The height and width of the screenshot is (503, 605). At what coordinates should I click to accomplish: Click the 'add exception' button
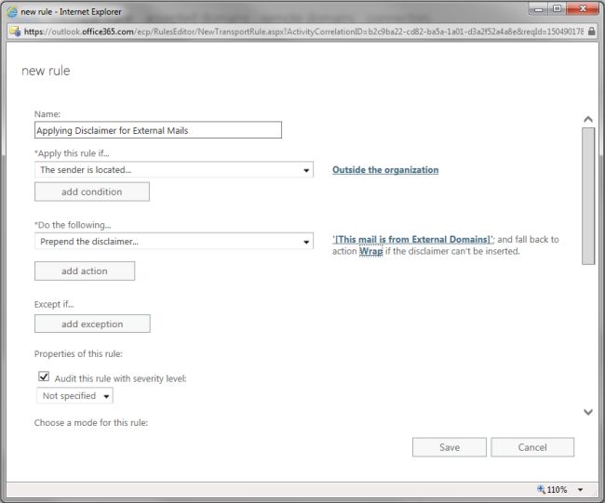pyautogui.click(x=92, y=324)
